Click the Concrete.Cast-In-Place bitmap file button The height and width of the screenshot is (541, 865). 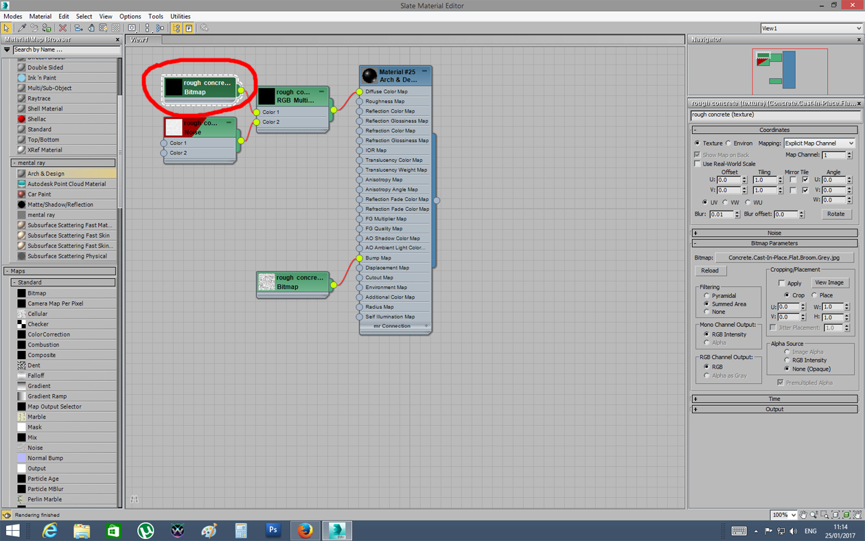[785, 257]
